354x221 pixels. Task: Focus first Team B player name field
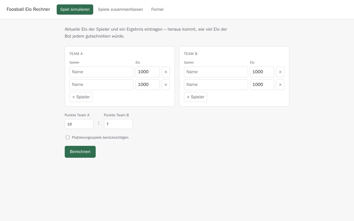pos(216,72)
